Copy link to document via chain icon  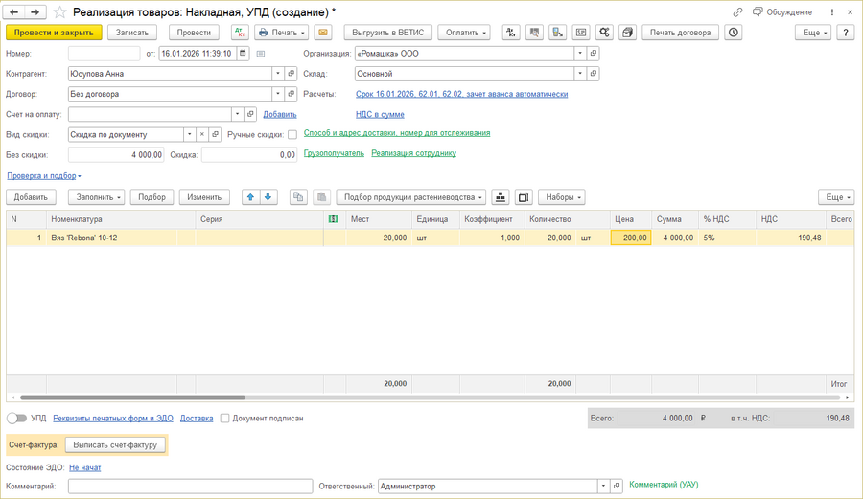(x=737, y=12)
